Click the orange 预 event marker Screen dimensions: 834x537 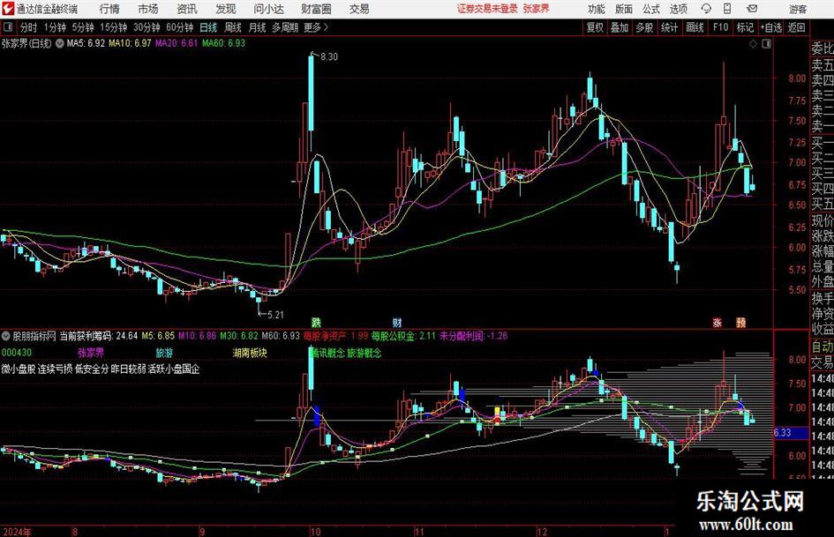coord(741,322)
